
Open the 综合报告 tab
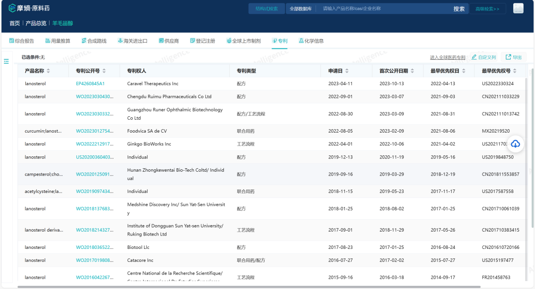21,41
